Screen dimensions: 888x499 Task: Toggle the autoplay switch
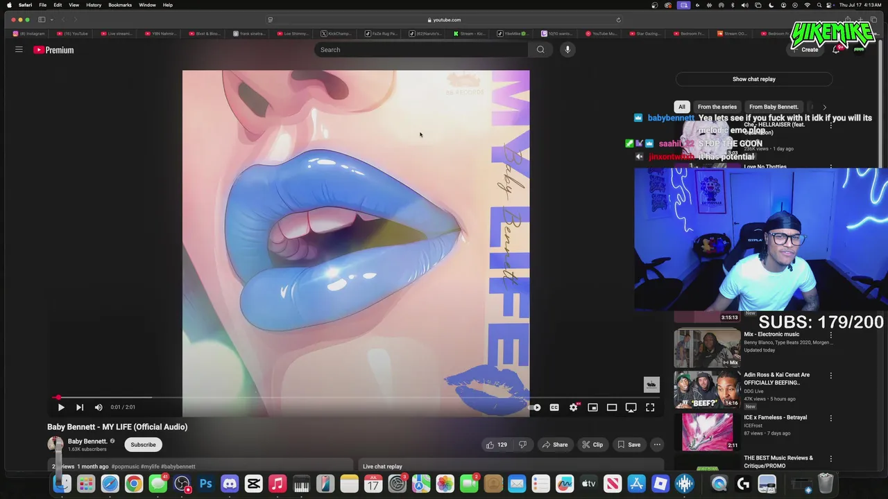pyautogui.click(x=535, y=408)
